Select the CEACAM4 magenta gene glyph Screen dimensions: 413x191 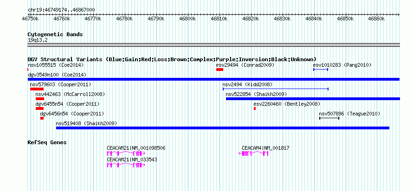tap(253, 153)
